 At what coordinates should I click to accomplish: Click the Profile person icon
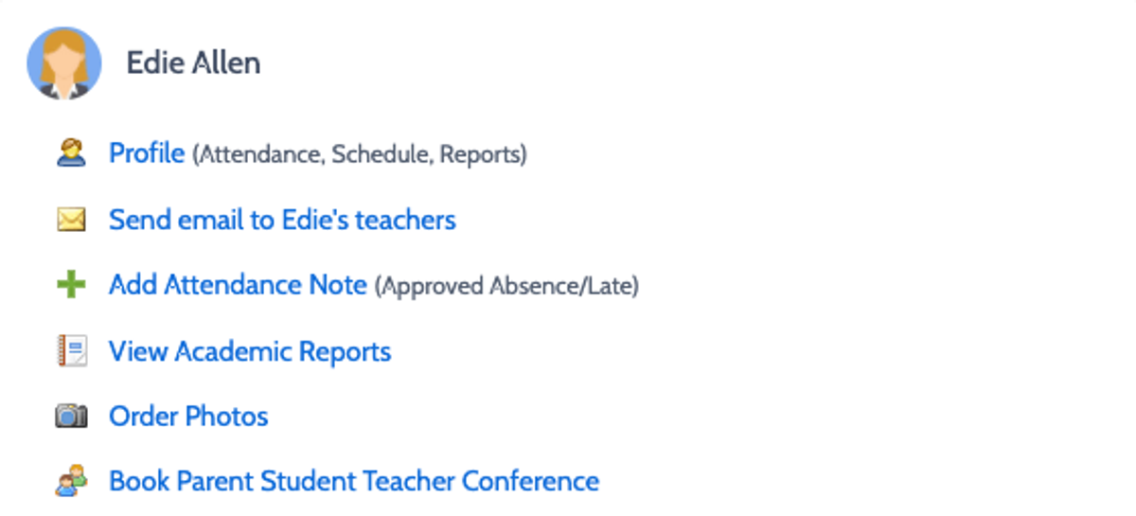click(x=71, y=152)
